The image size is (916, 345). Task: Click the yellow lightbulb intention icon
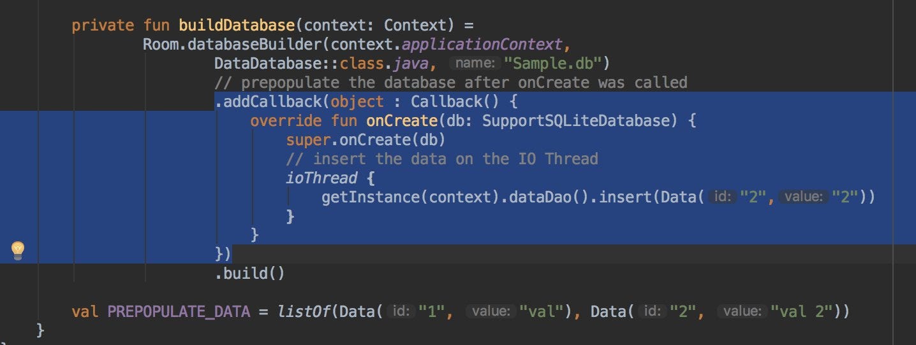(x=18, y=251)
